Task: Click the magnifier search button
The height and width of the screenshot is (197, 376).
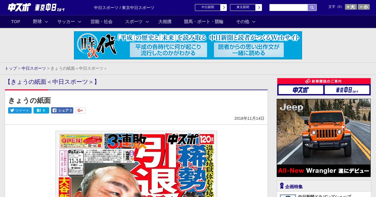Action: 312,8
